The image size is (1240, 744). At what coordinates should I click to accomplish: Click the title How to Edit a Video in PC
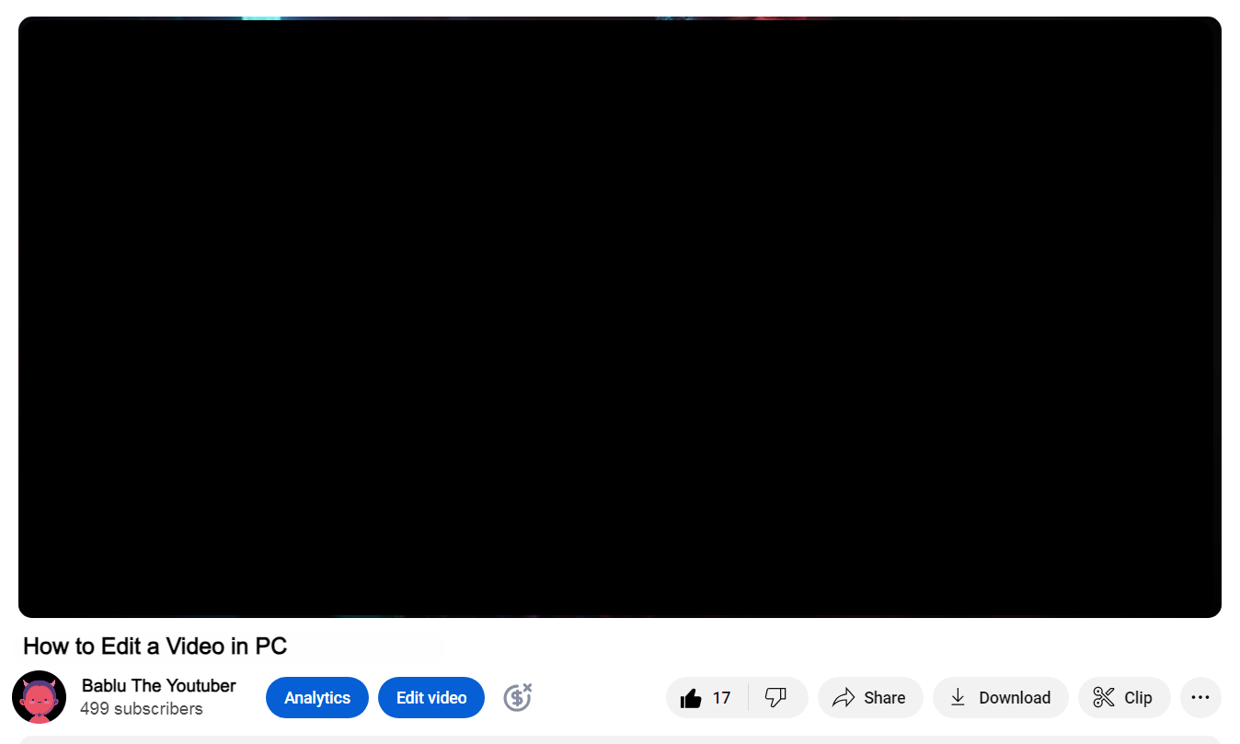155,647
